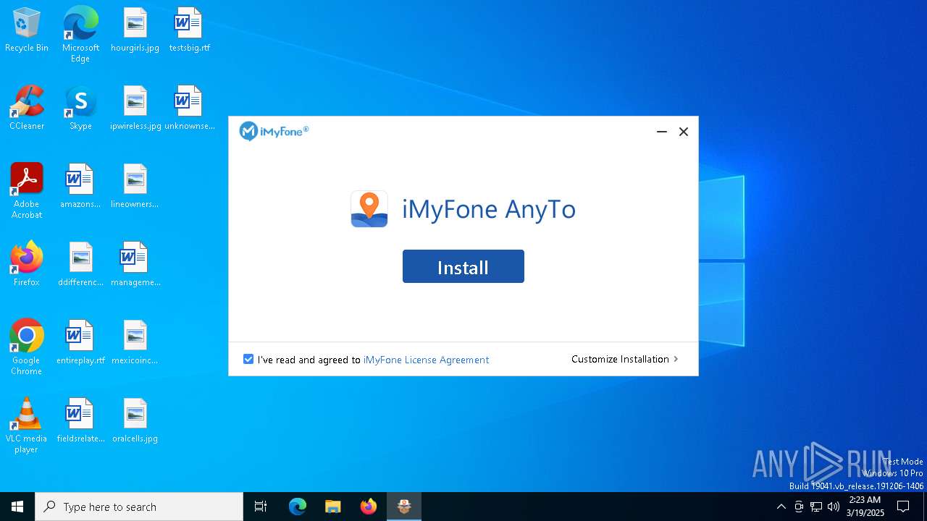Image resolution: width=927 pixels, height=521 pixels.
Task: Open the iMyFone License Agreement link
Action: point(426,360)
